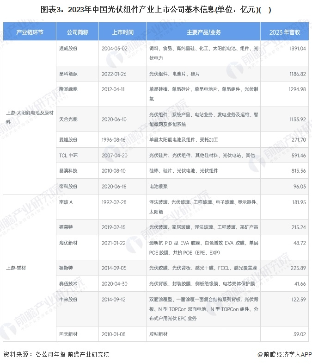Select the company name 福斯特
This screenshot has width=312, height=364.
pos(66,268)
